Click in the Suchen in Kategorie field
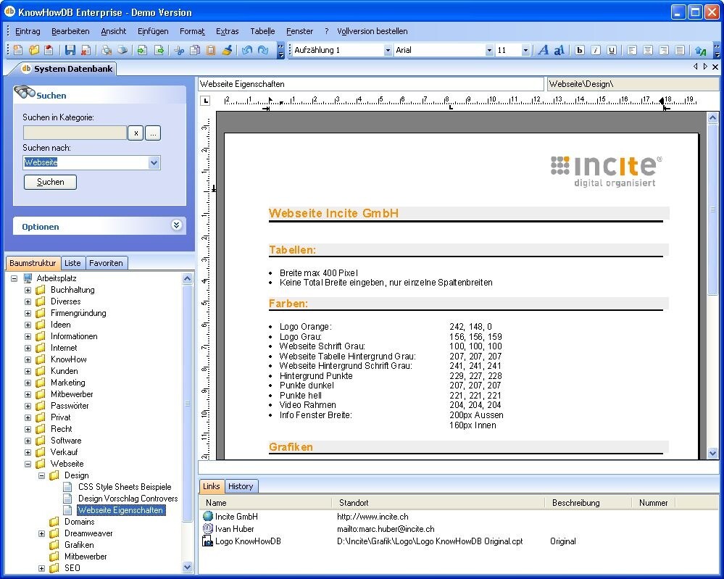 click(75, 133)
